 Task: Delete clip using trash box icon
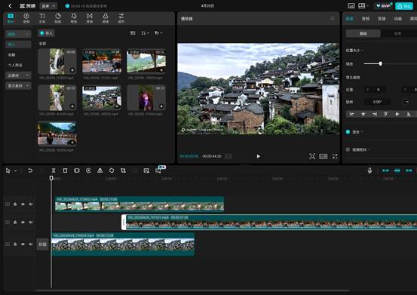click(x=65, y=171)
